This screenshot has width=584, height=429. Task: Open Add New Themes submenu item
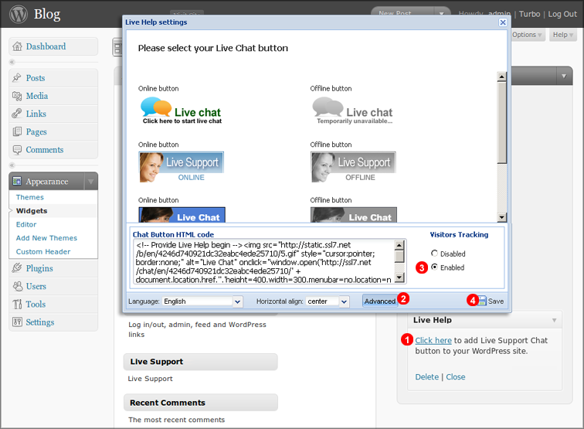point(46,238)
